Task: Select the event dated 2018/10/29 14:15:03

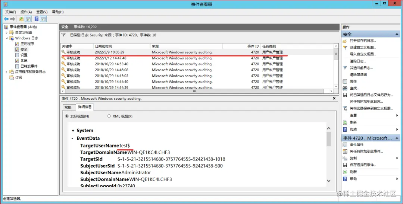Action: click(x=197, y=76)
